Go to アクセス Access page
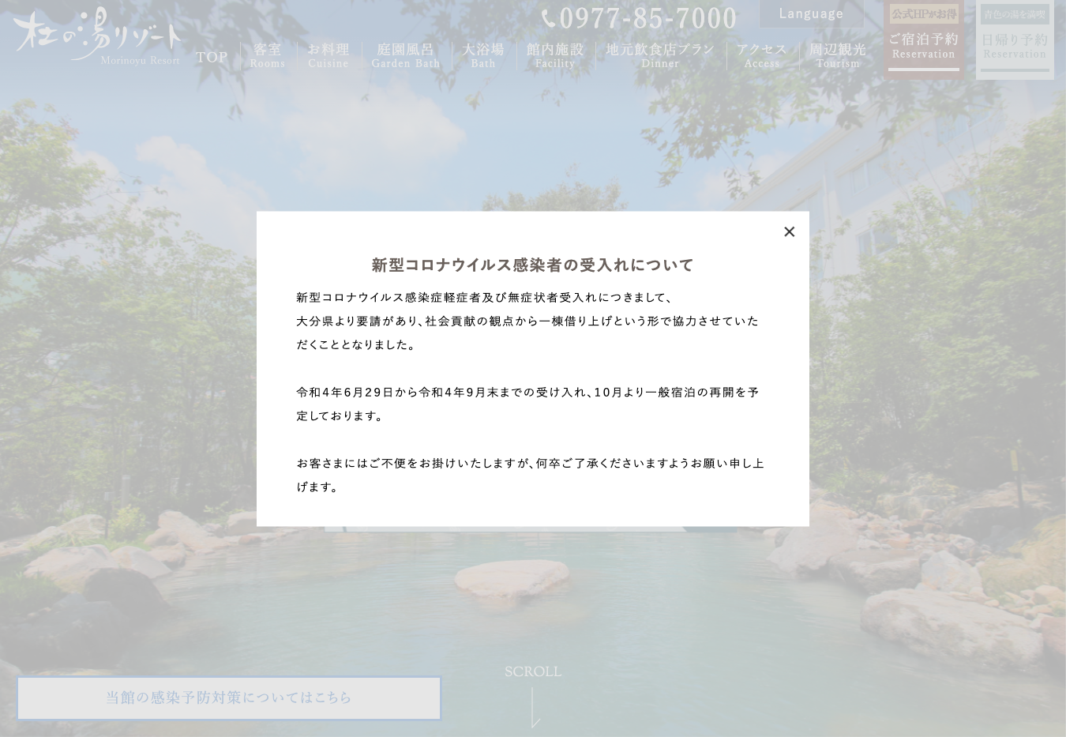The image size is (1066, 737). [x=762, y=55]
